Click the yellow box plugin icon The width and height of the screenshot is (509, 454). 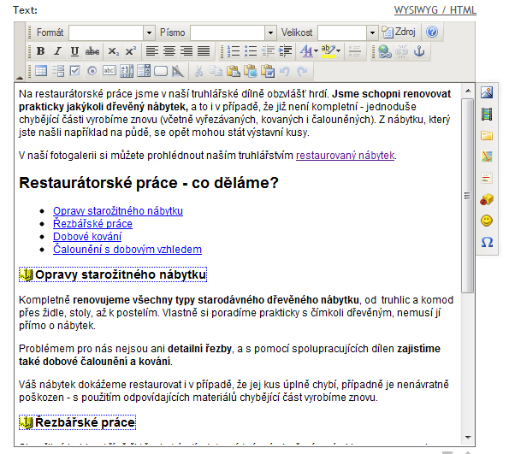click(x=487, y=199)
